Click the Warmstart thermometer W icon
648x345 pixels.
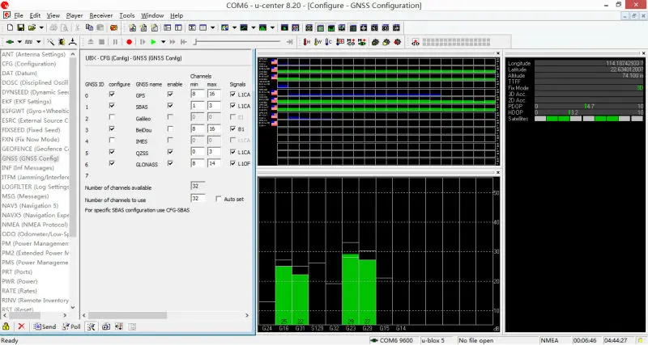click(318, 42)
